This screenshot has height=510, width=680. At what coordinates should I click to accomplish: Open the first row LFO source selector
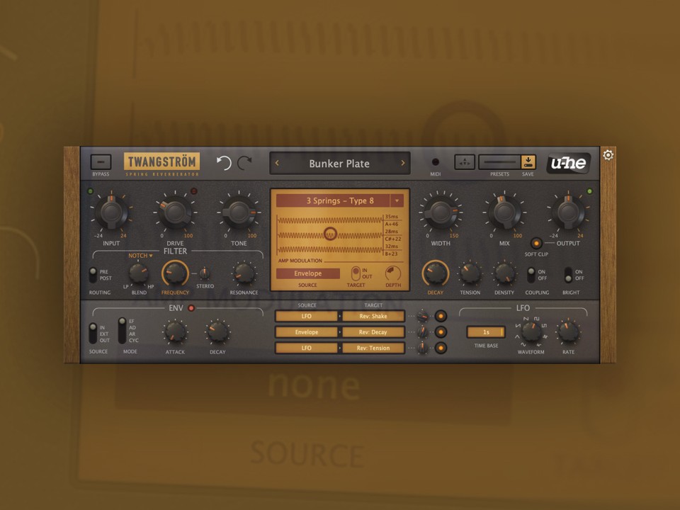(x=307, y=316)
